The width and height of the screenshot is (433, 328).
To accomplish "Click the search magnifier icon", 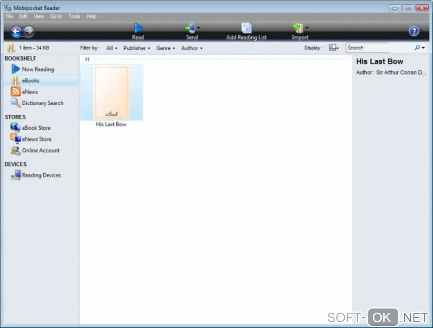I will coord(417,48).
